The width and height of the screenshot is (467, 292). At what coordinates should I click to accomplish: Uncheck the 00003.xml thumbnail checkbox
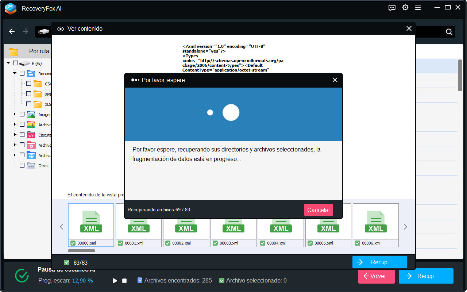(215, 243)
